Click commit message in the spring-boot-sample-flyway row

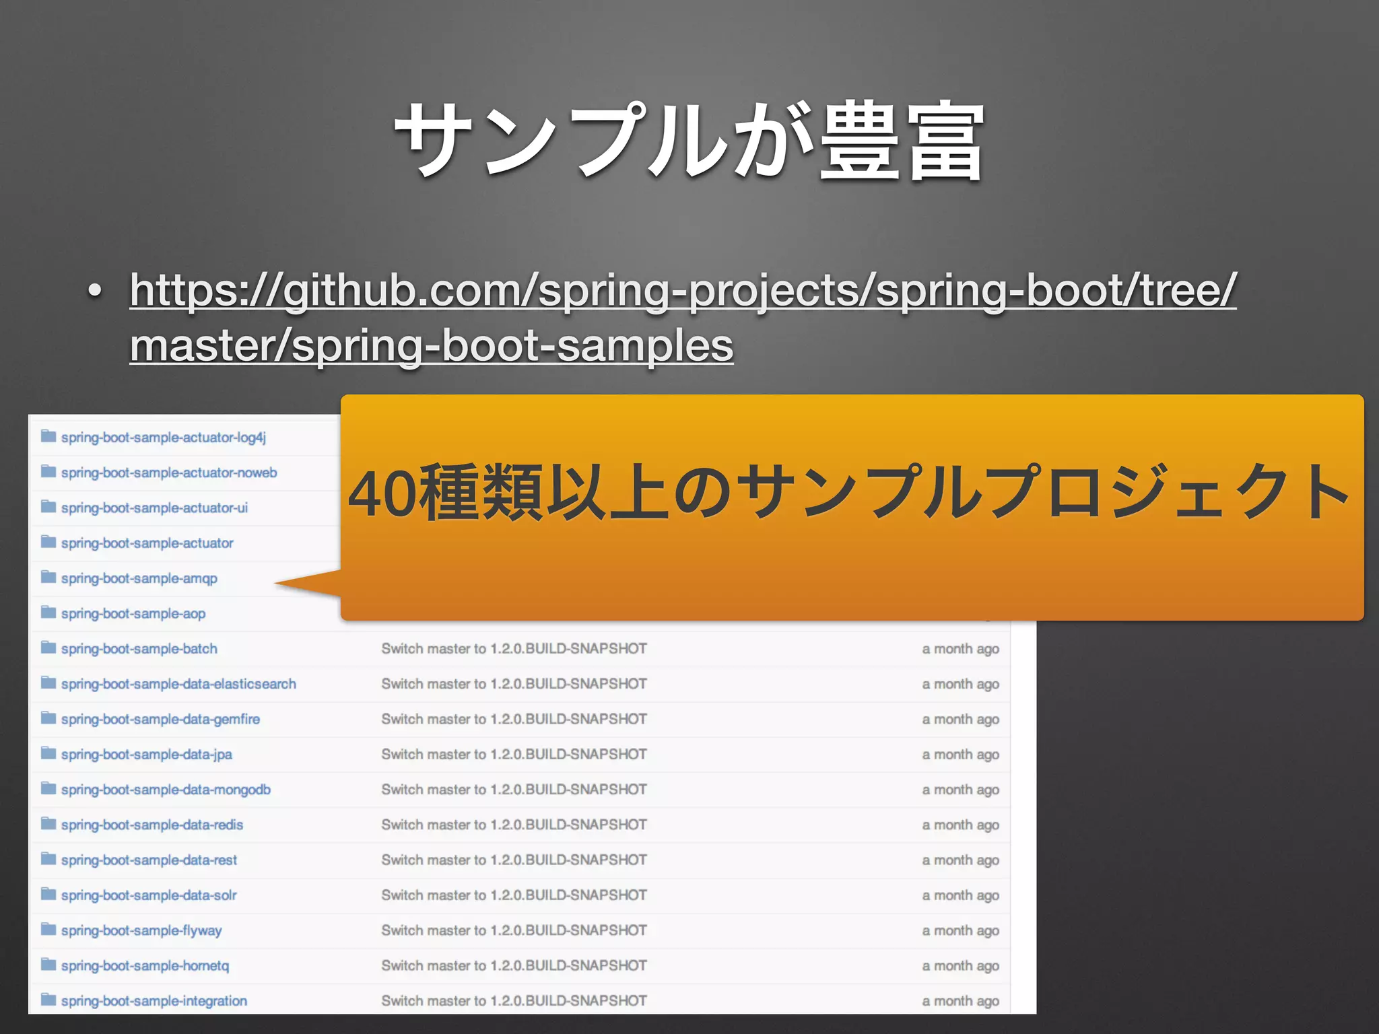(514, 930)
